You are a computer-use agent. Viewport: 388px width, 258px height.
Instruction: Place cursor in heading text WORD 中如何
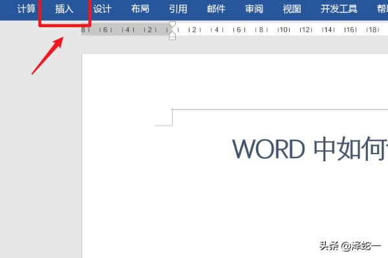(310, 150)
